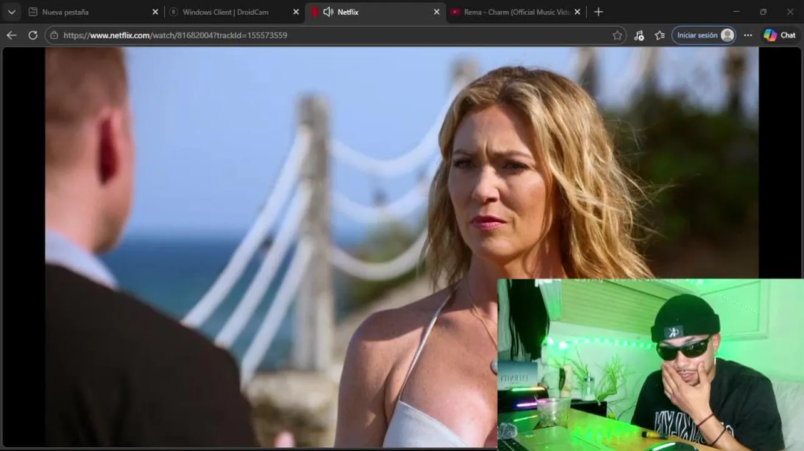Switch to the Nueva pestaña tab
This screenshot has height=451, width=804.
pyautogui.click(x=94, y=12)
